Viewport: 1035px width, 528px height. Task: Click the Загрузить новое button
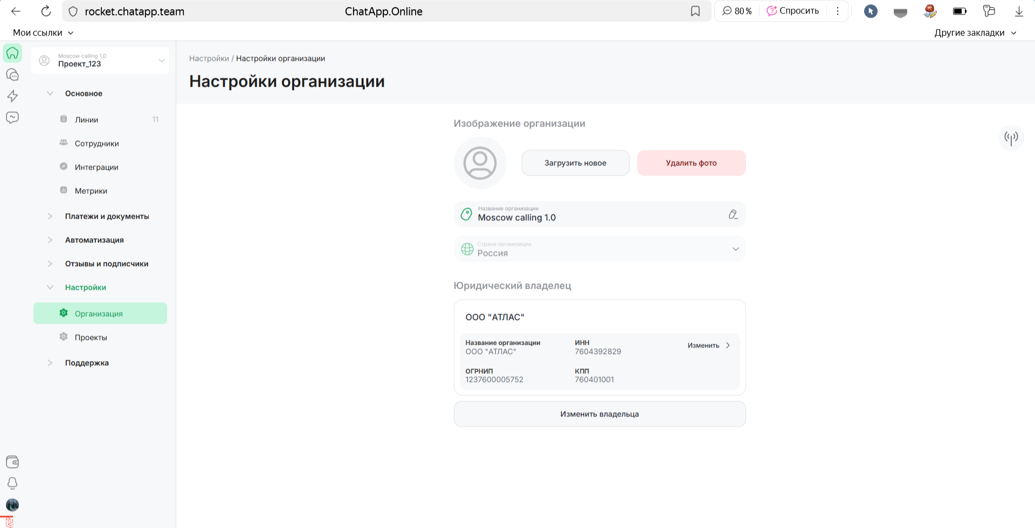click(x=575, y=163)
